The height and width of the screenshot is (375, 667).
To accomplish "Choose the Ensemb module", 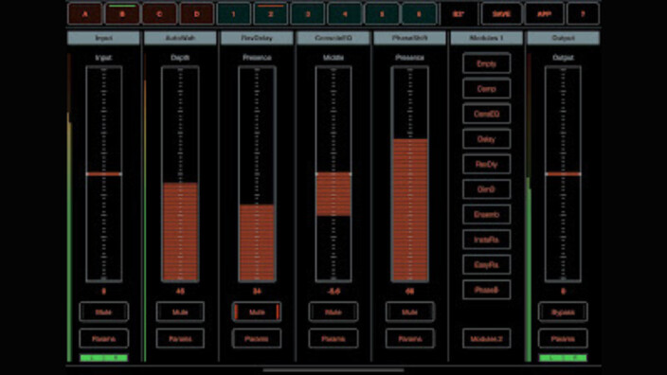I will 486,214.
